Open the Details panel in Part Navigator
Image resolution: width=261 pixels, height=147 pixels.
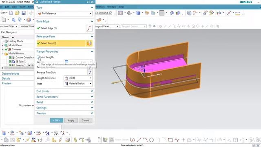(x=6, y=78)
